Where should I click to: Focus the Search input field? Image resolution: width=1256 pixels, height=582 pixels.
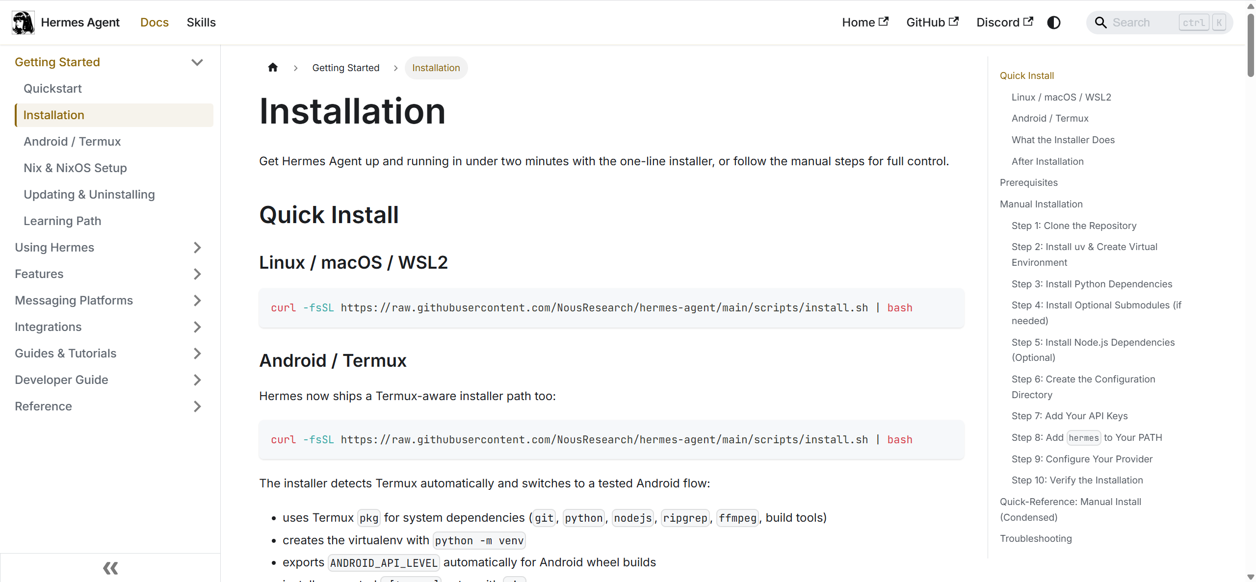click(1143, 23)
